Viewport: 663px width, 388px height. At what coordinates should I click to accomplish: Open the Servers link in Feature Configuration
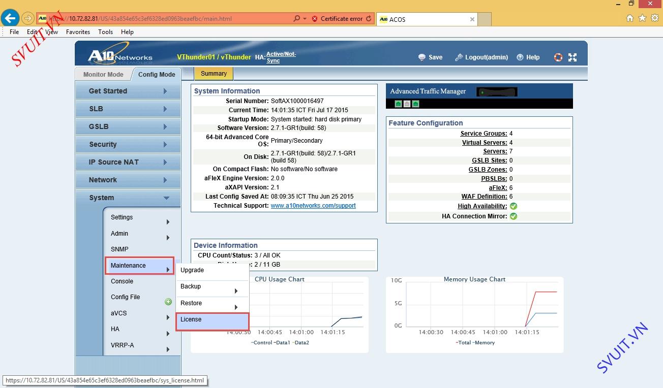(495, 151)
